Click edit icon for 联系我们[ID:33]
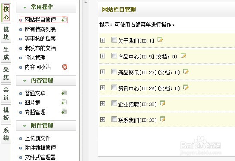Viewport: 235px width, 161px height. click(x=163, y=119)
